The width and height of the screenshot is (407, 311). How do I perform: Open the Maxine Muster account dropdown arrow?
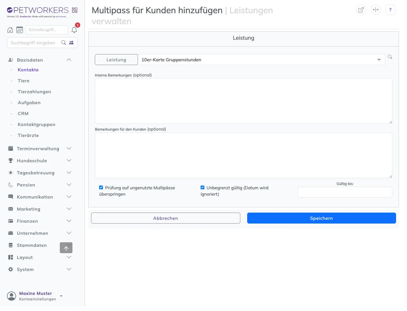coord(61,296)
